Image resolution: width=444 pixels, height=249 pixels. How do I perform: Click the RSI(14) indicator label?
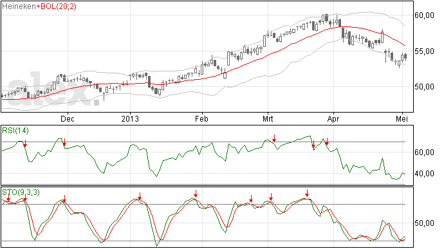point(15,131)
